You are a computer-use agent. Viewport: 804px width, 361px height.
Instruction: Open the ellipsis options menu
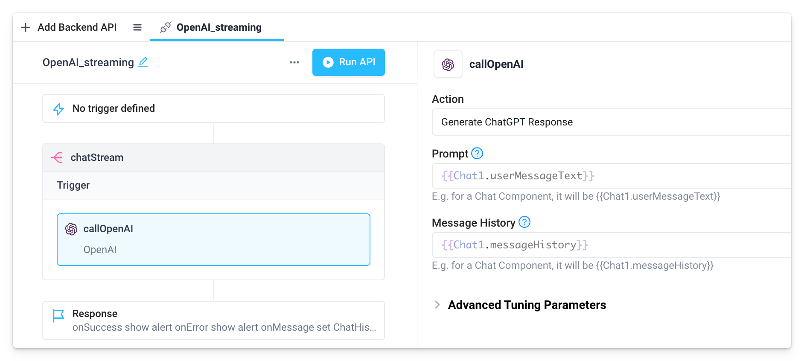tap(294, 62)
